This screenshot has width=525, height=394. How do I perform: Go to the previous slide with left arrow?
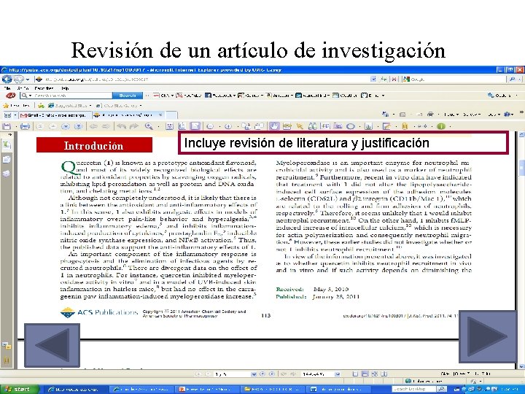(52, 344)
